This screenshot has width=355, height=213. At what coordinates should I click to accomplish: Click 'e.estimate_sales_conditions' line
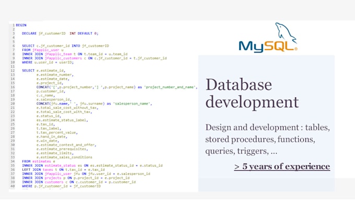pyautogui.click(x=64, y=157)
